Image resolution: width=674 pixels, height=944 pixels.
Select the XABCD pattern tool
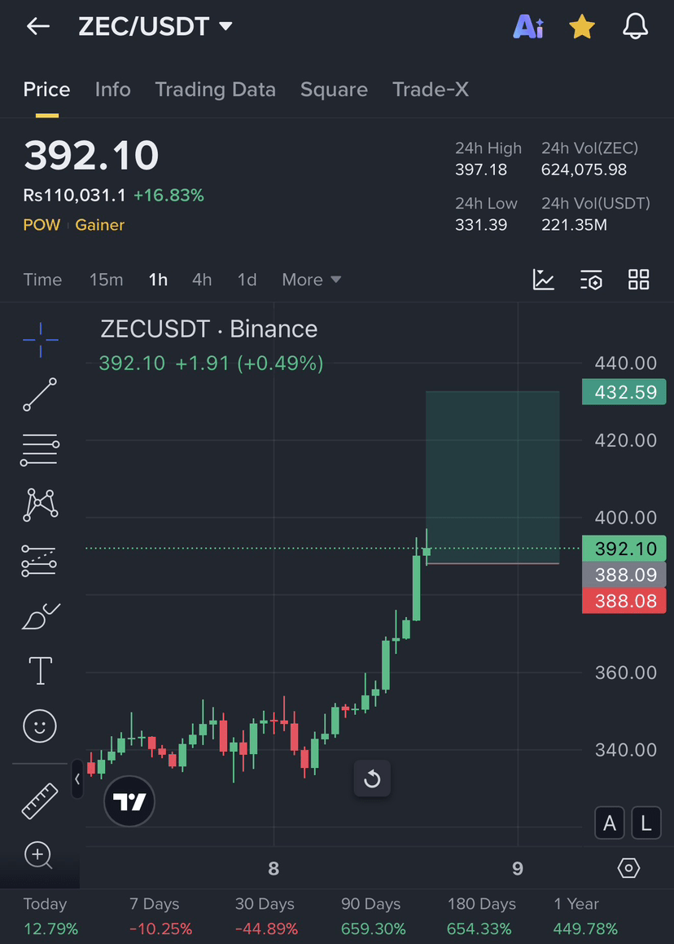point(40,505)
